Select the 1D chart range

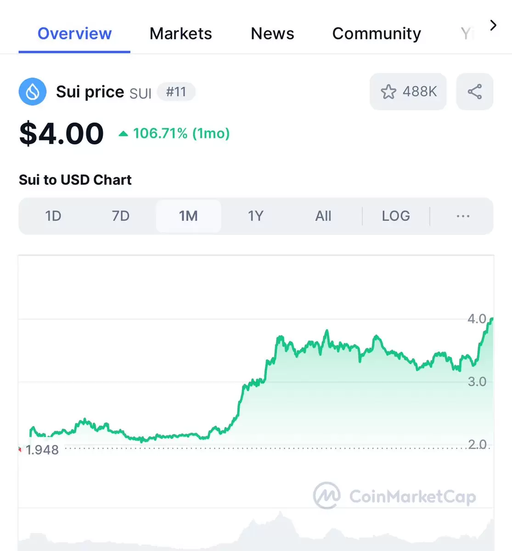click(53, 216)
